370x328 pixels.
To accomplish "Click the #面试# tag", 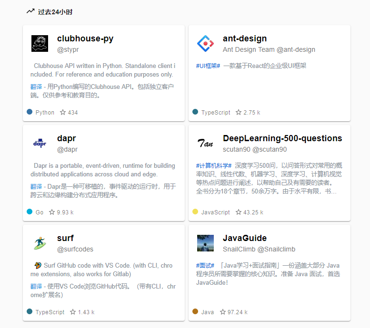I will pos(205,266).
